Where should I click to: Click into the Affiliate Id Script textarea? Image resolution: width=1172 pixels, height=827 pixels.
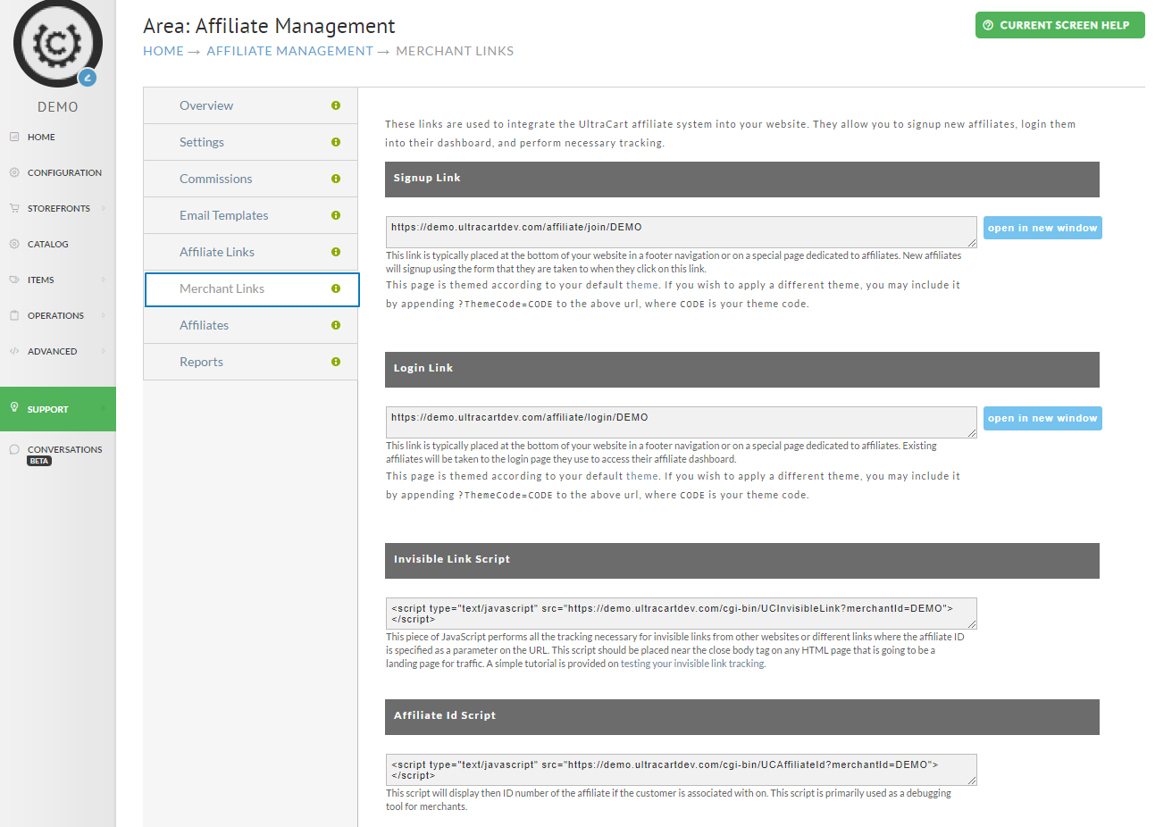[x=682, y=770]
